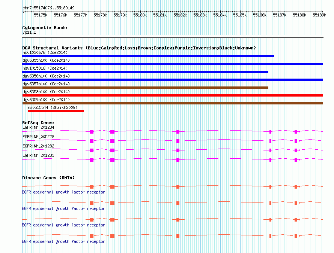Choose the 55184k ruler label

[220, 15]
